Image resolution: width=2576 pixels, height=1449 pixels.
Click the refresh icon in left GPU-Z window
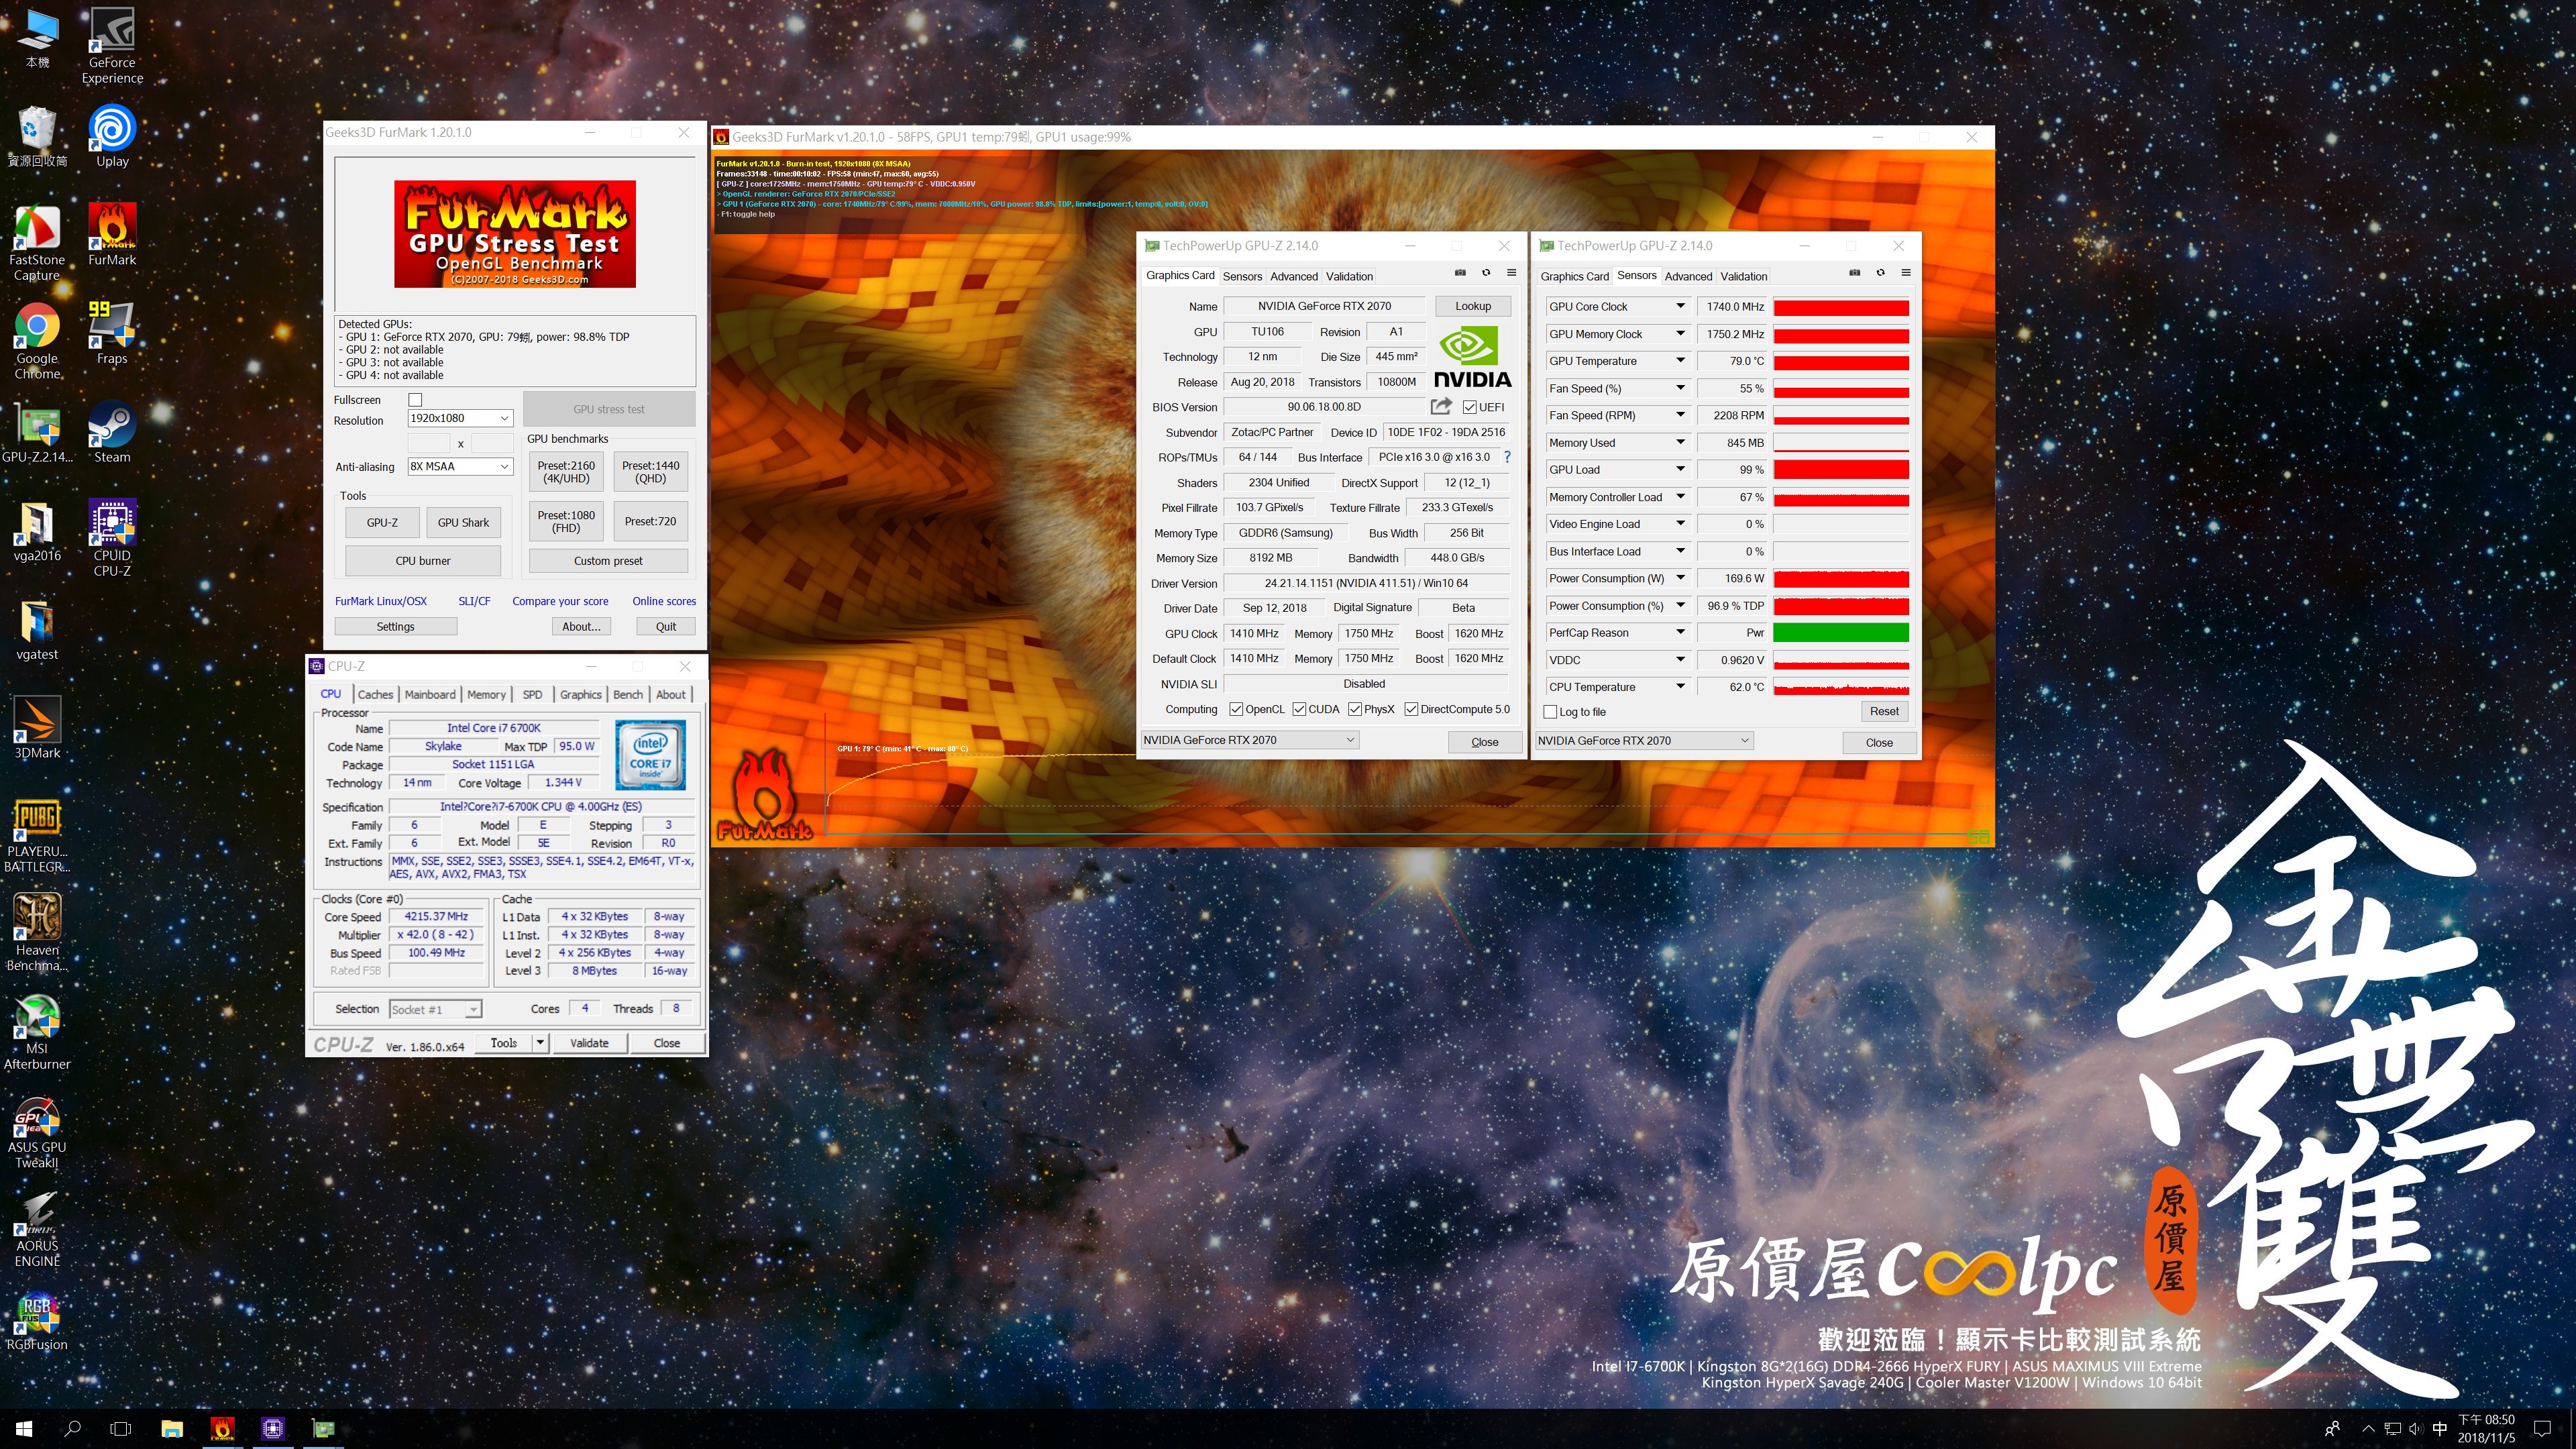point(1486,273)
